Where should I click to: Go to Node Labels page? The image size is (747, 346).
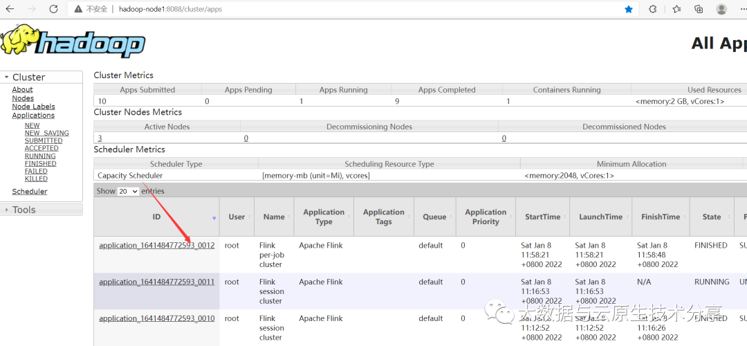coord(33,107)
